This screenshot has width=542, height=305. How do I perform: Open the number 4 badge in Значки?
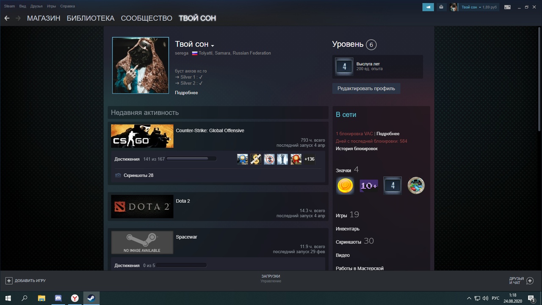click(393, 186)
